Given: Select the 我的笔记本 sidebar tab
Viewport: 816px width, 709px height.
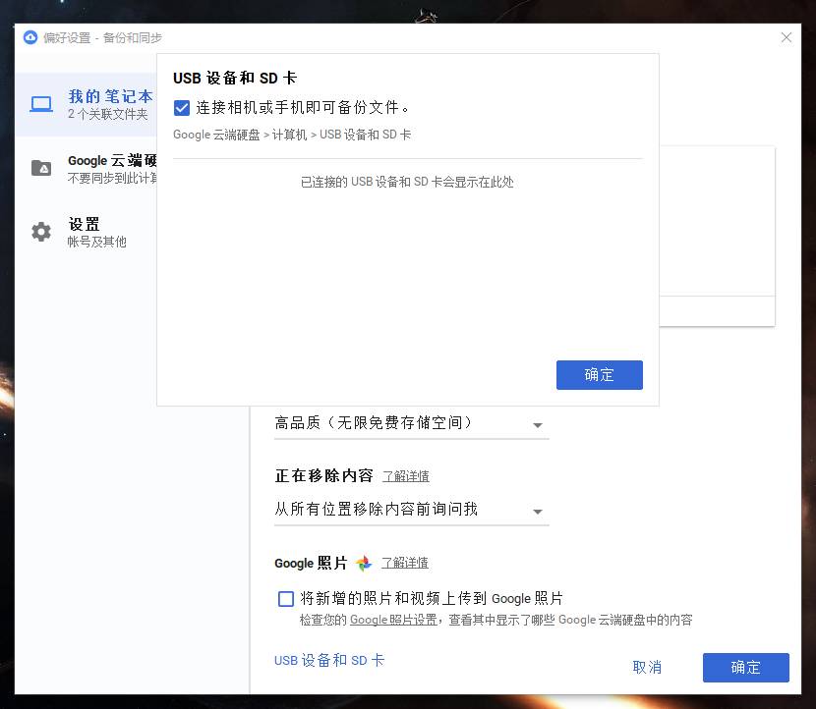Looking at the screenshot, I should click(x=86, y=104).
